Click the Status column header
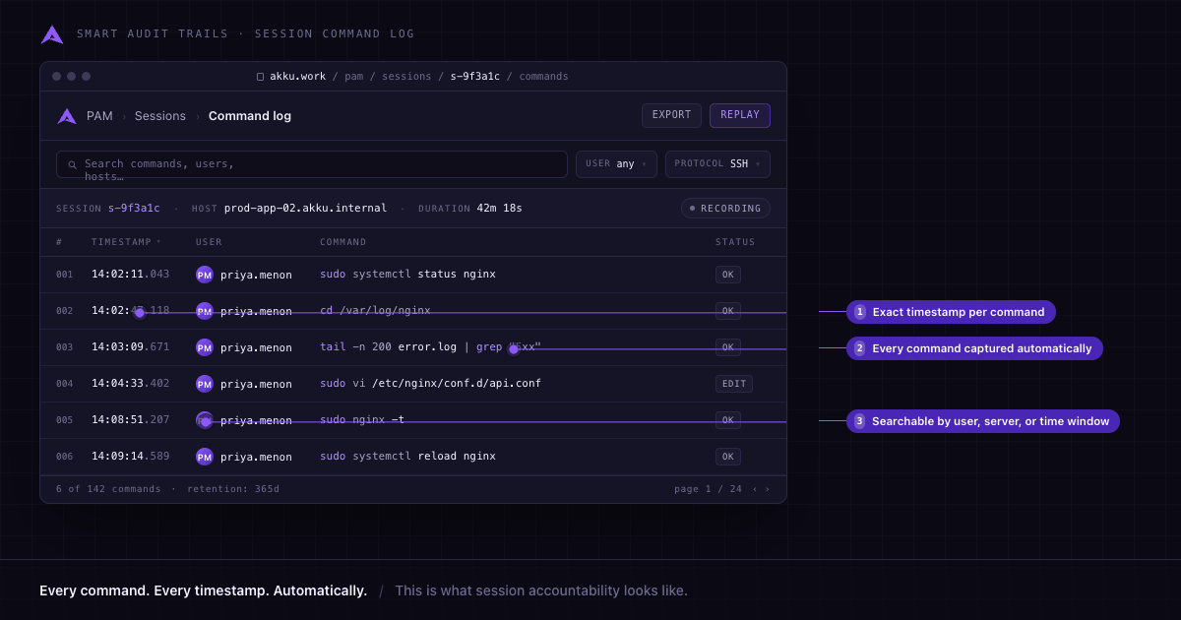 coord(735,242)
